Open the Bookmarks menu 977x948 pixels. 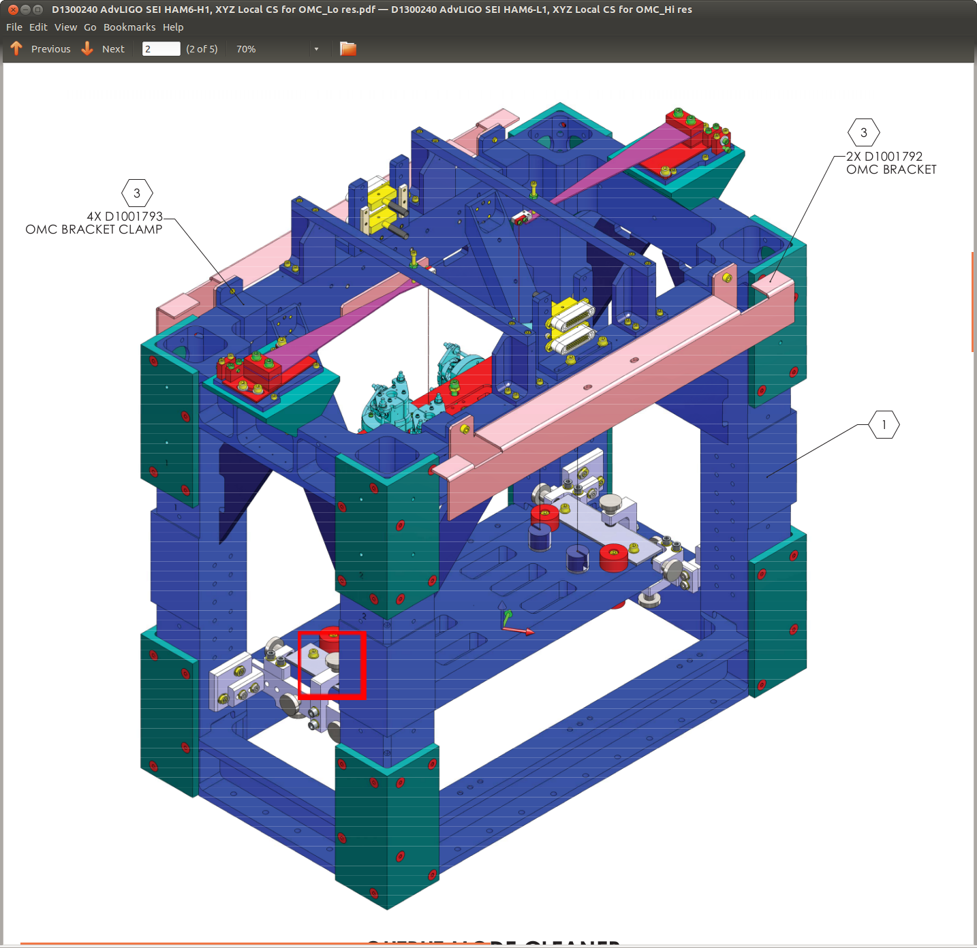click(129, 27)
